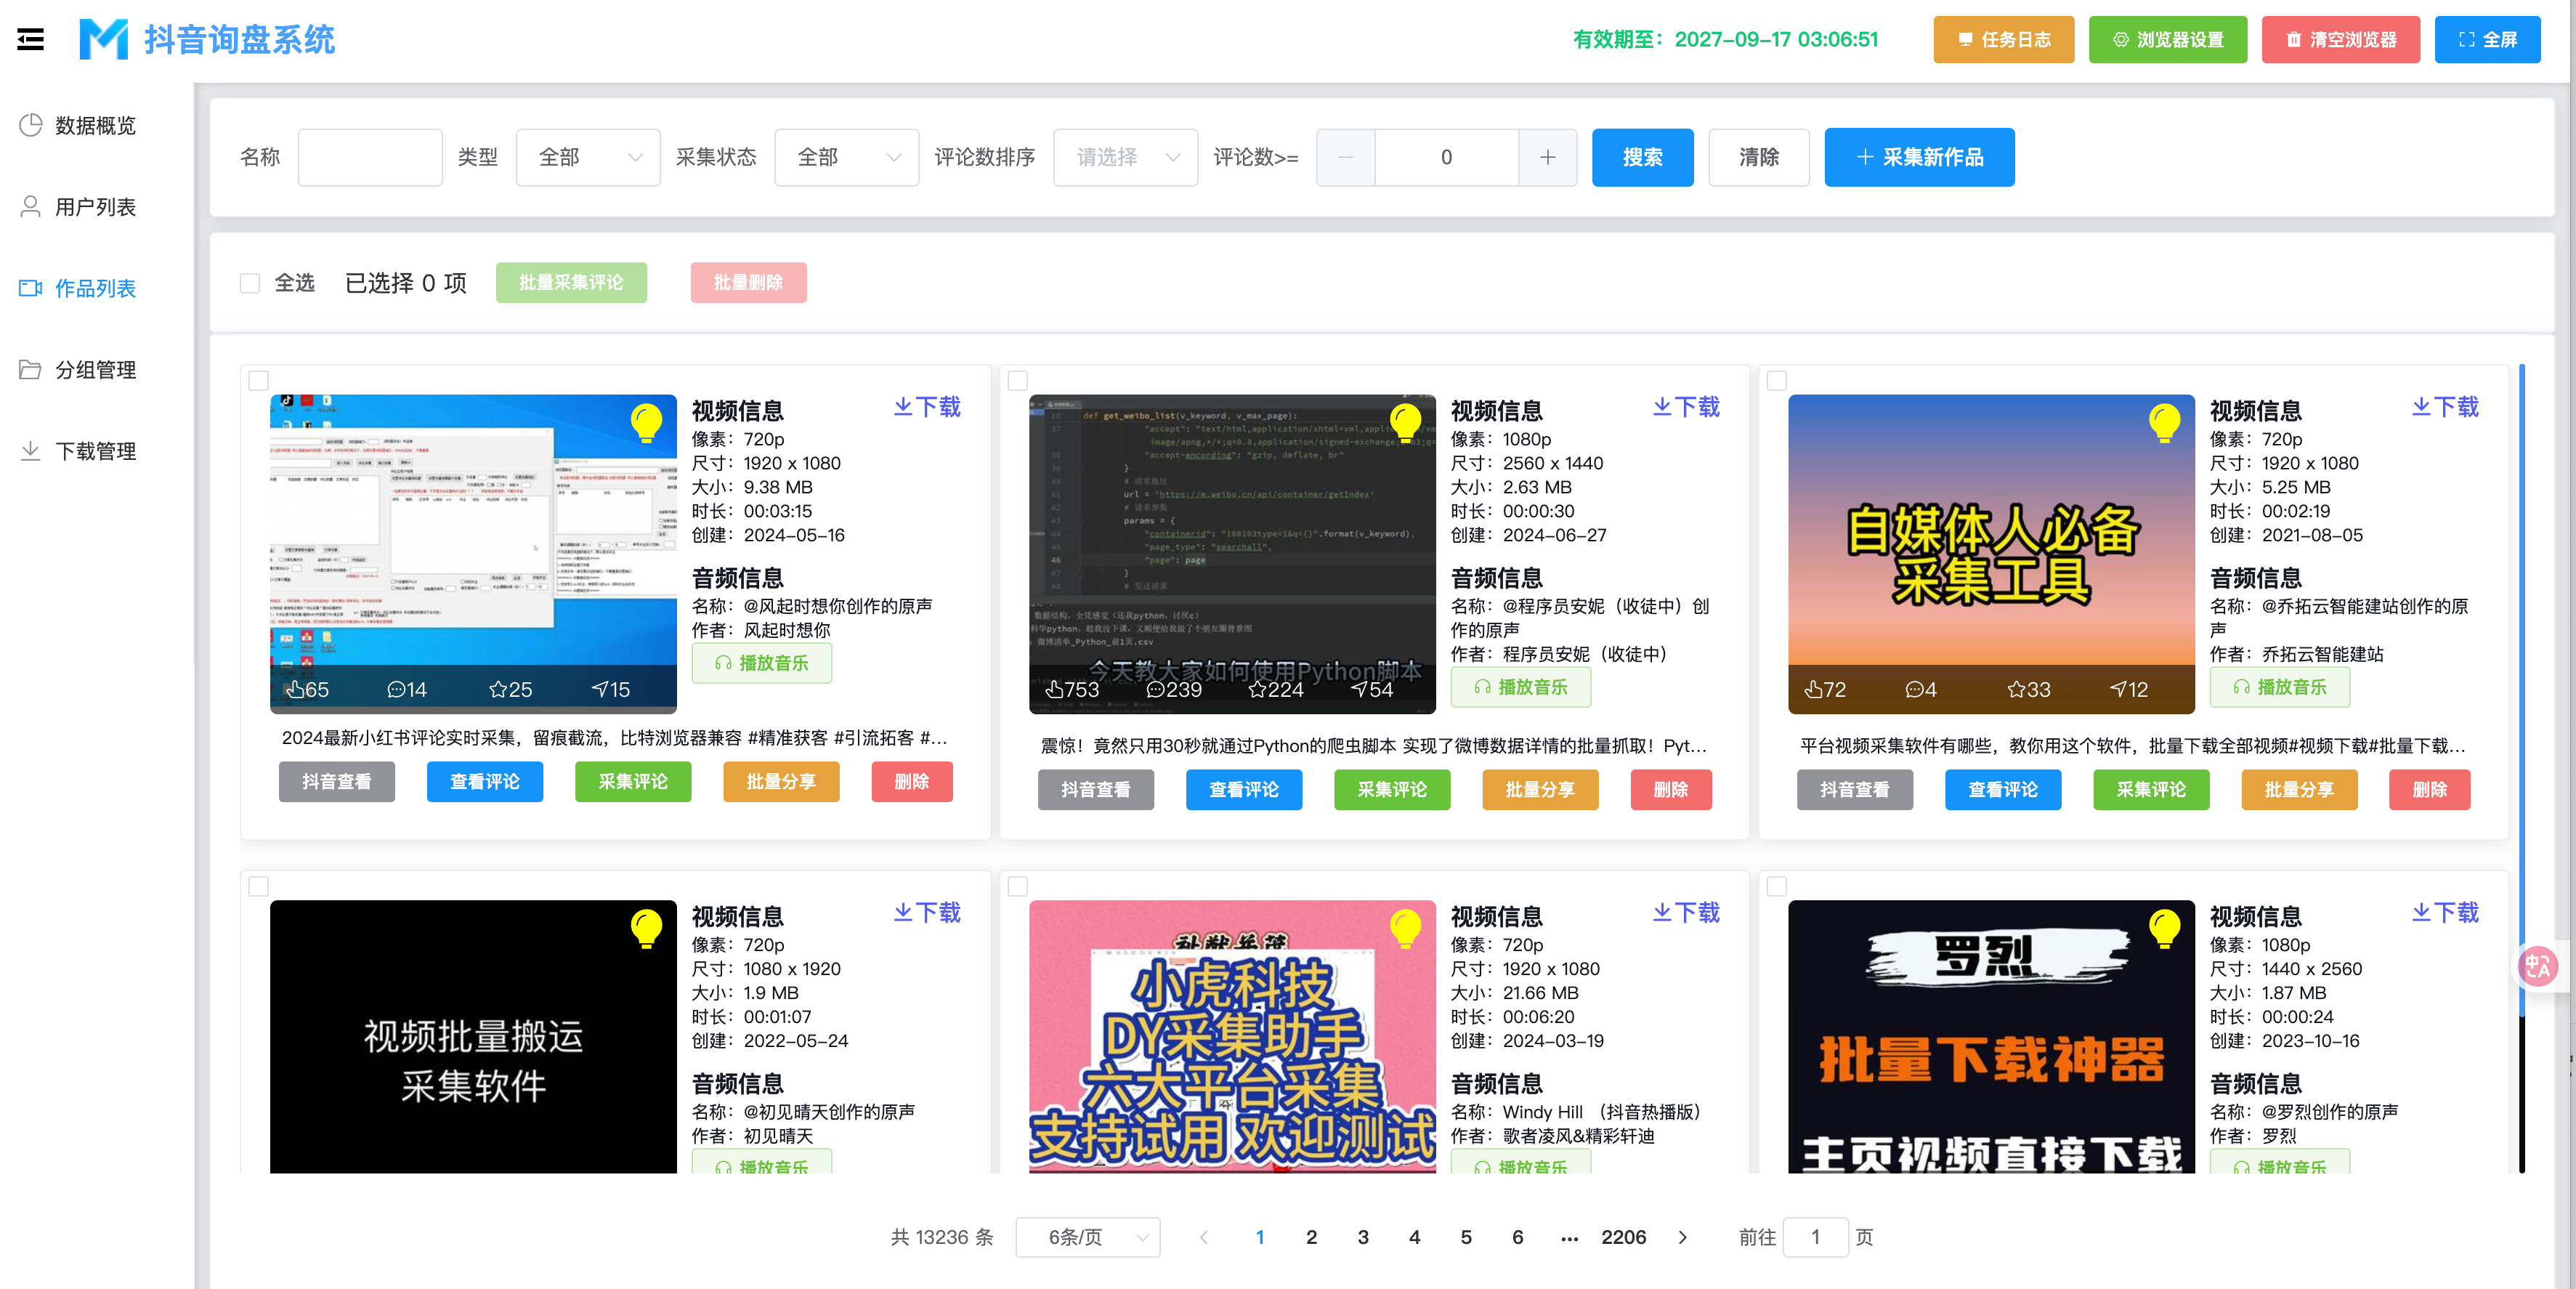Tick the checkbox on the Python爬虫脚本 card
This screenshot has width=2576, height=1289.
pyautogui.click(x=1018, y=380)
